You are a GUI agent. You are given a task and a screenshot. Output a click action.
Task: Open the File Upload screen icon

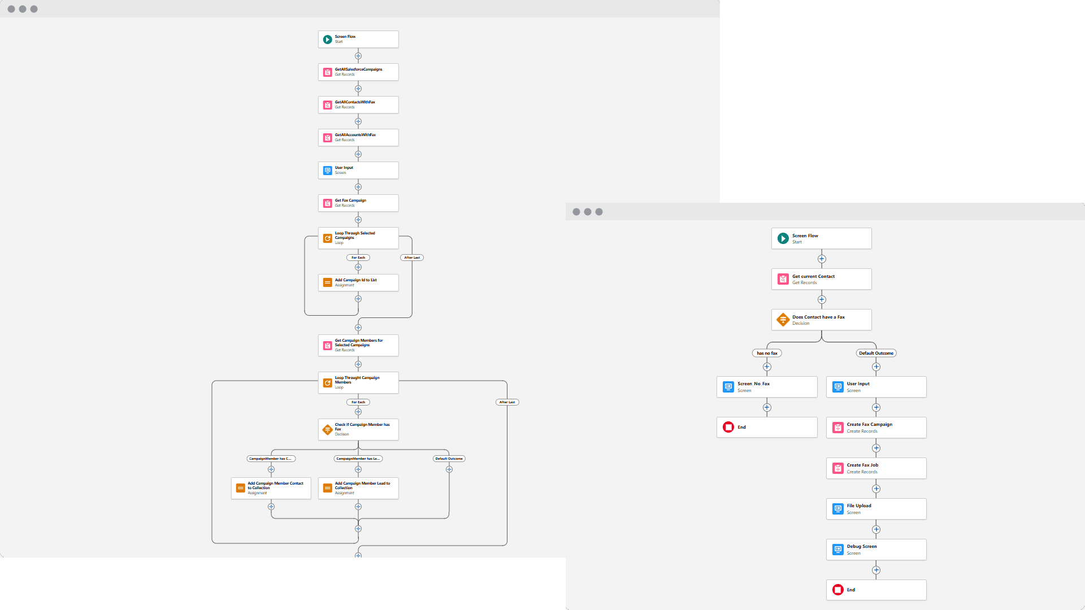pos(838,509)
